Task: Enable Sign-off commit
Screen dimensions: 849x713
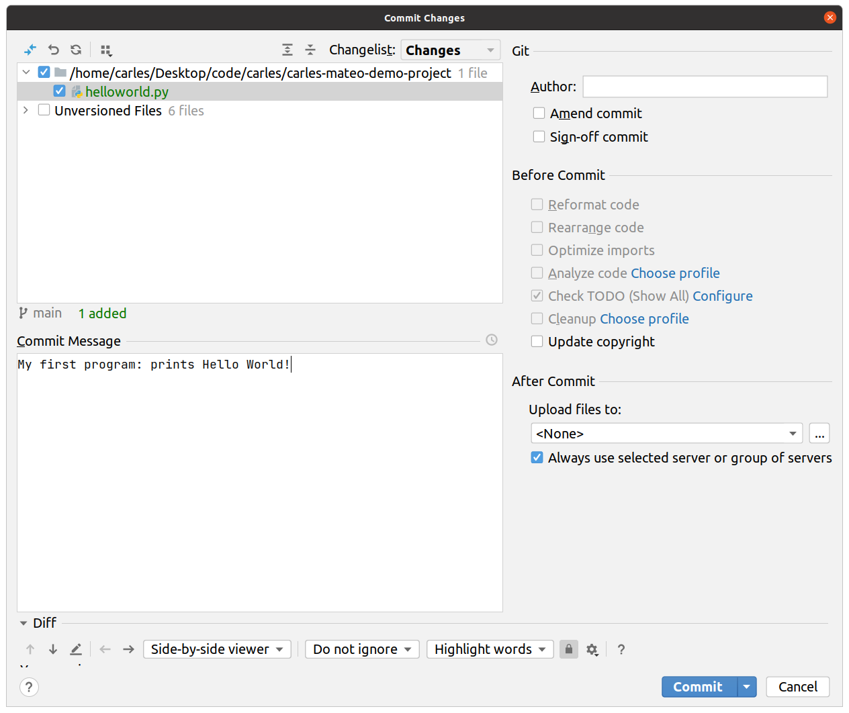Action: pyautogui.click(x=539, y=136)
